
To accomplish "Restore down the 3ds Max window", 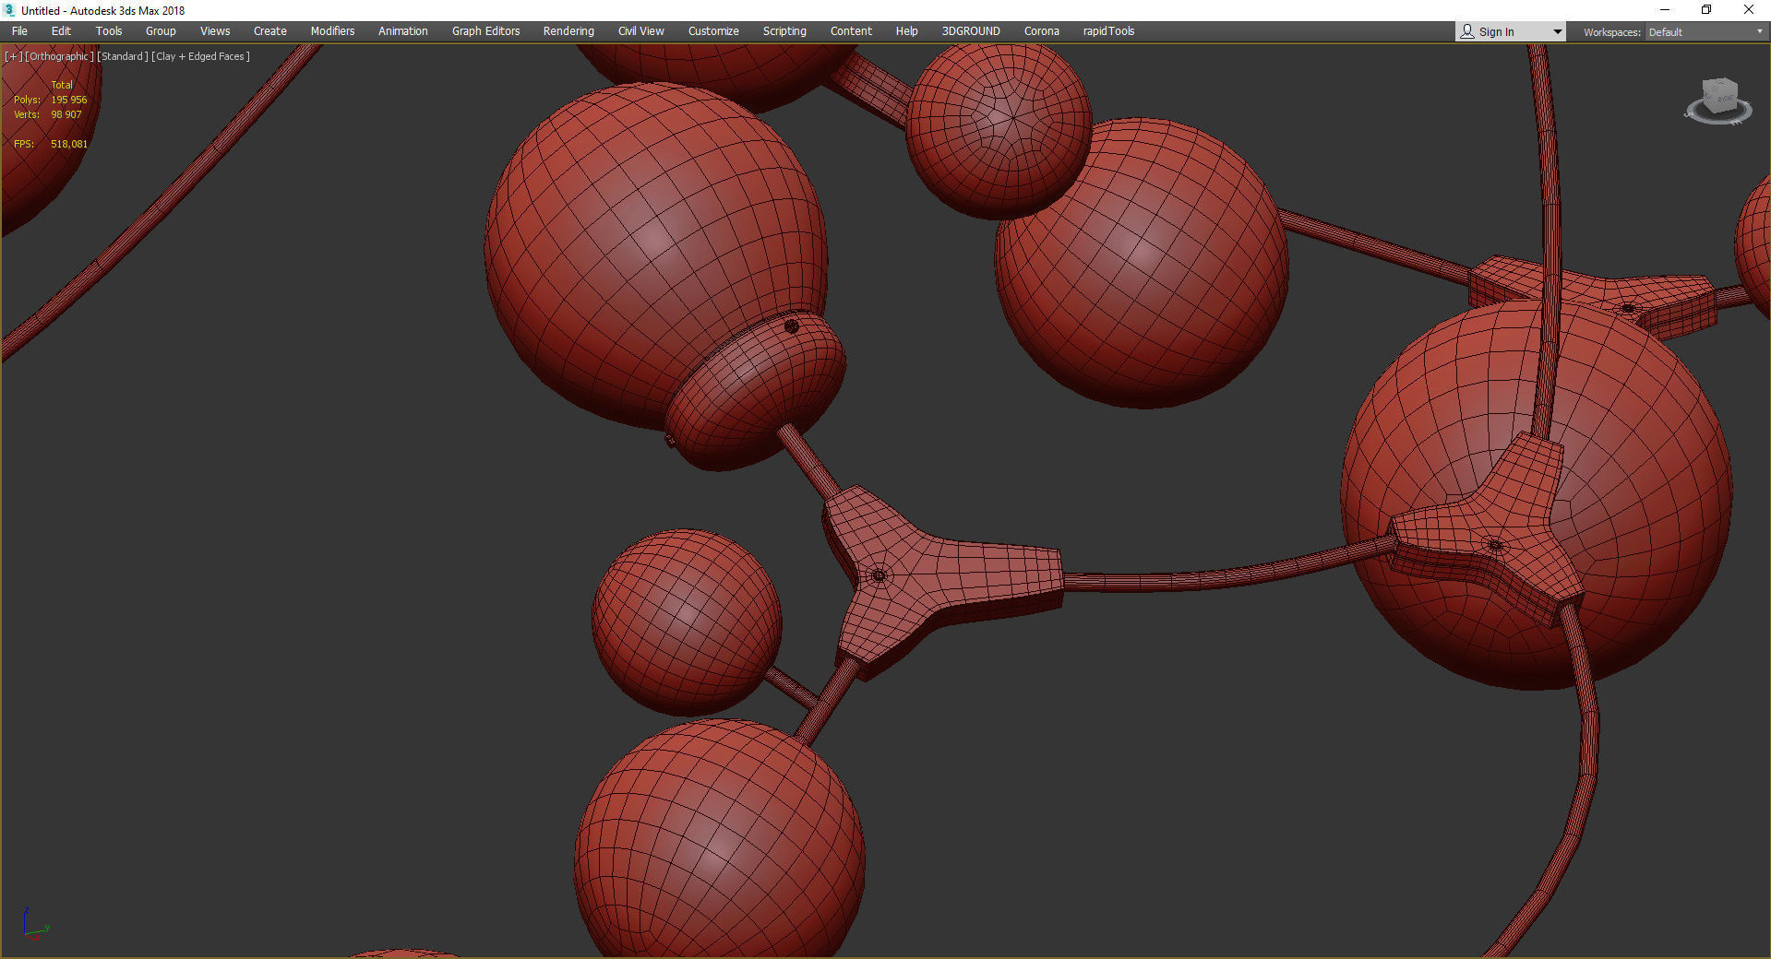I will pyautogui.click(x=1706, y=10).
